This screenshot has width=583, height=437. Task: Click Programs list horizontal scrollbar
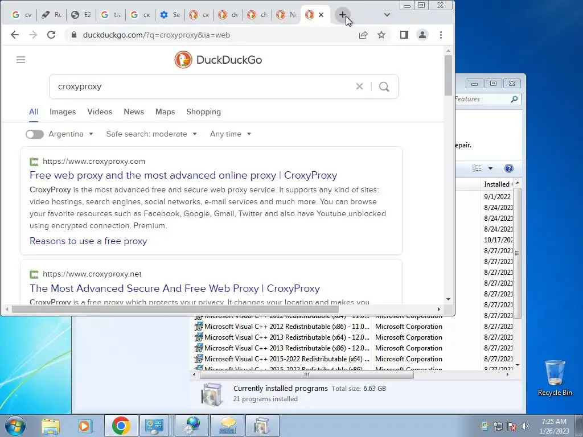tap(307, 374)
